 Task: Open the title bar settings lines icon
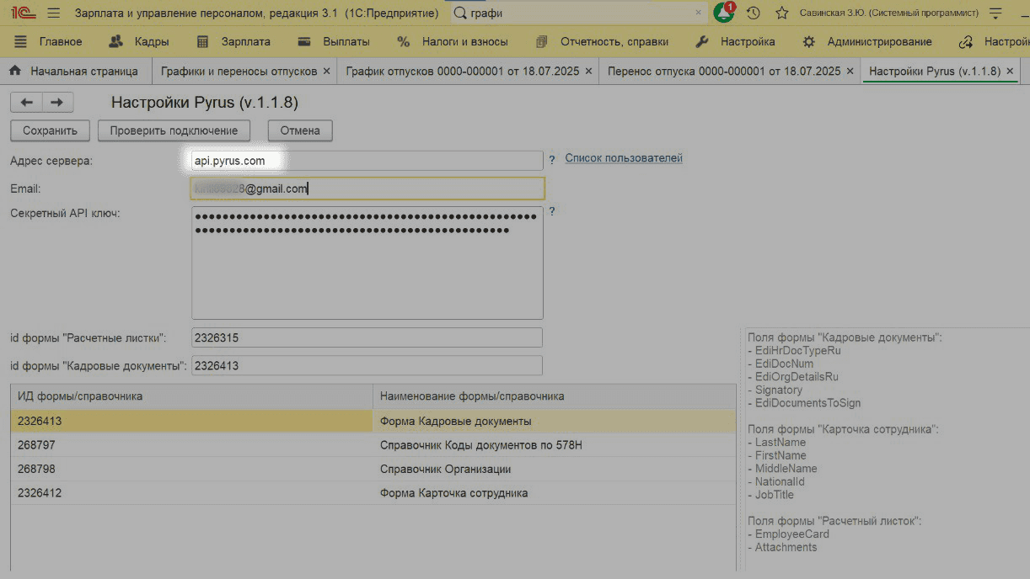click(996, 13)
